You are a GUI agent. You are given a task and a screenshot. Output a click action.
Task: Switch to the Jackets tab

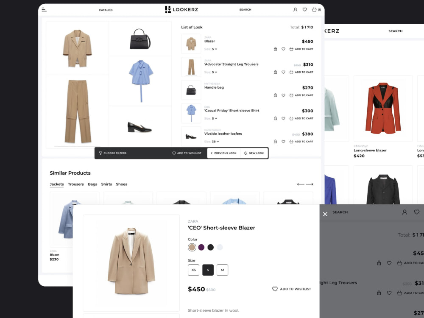(x=57, y=184)
